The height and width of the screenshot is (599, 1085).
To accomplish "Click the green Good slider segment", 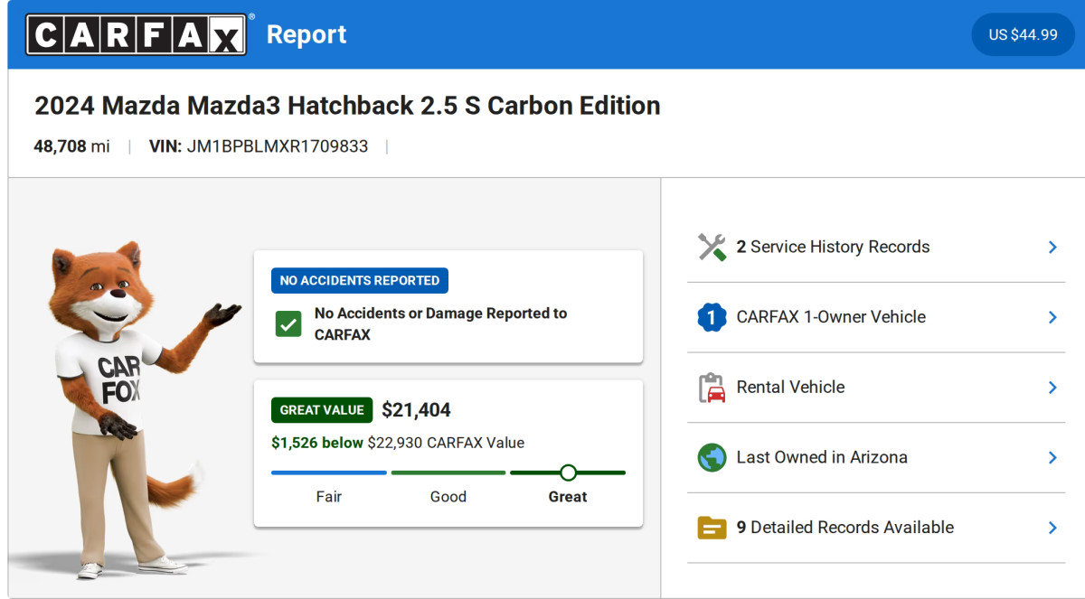I will pyautogui.click(x=448, y=473).
